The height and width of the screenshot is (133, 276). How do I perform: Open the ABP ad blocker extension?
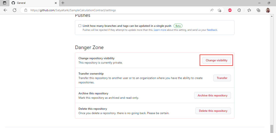230,10
